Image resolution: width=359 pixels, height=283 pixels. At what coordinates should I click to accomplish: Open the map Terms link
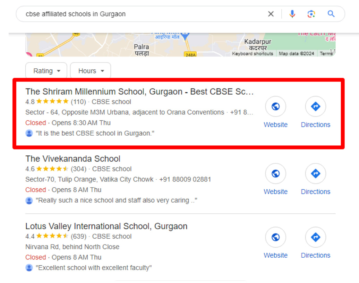326,54
